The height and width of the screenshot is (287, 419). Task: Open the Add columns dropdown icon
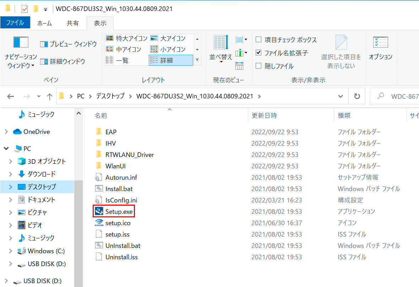(241, 53)
